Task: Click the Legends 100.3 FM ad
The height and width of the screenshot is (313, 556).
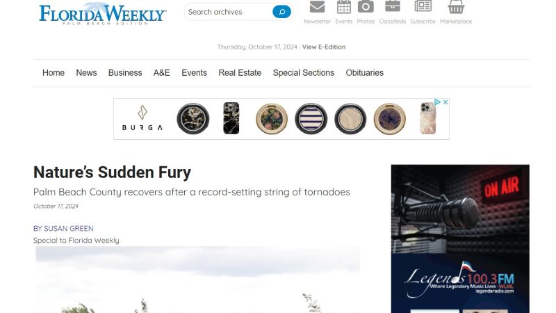Action: [x=460, y=239]
